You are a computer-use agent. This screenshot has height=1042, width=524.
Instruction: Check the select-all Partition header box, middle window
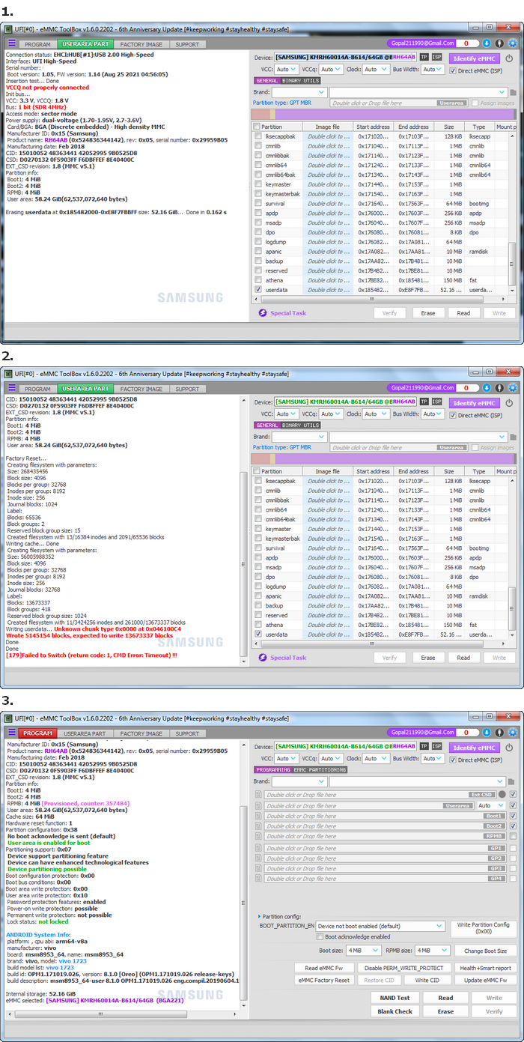click(x=258, y=472)
